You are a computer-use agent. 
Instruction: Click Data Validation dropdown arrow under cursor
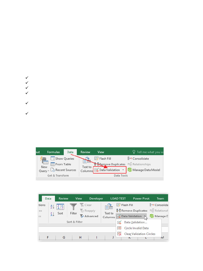(145, 216)
